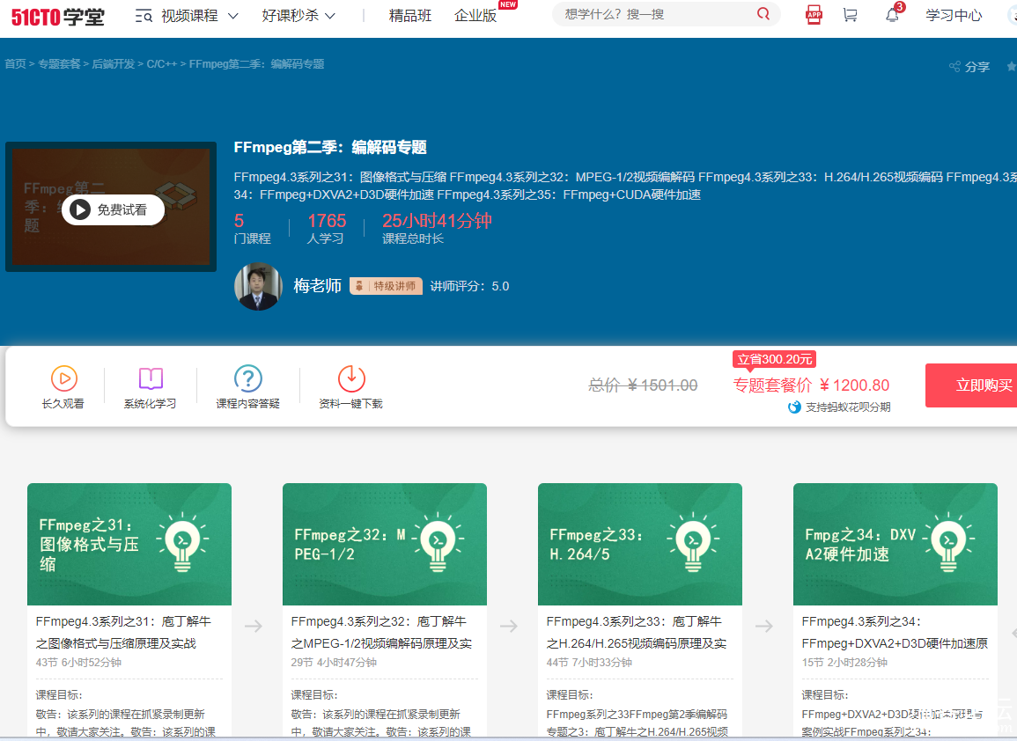Click the course title FFmpeg第二季：编解码专题
Screen dimensions: 1017x741
[330, 147]
